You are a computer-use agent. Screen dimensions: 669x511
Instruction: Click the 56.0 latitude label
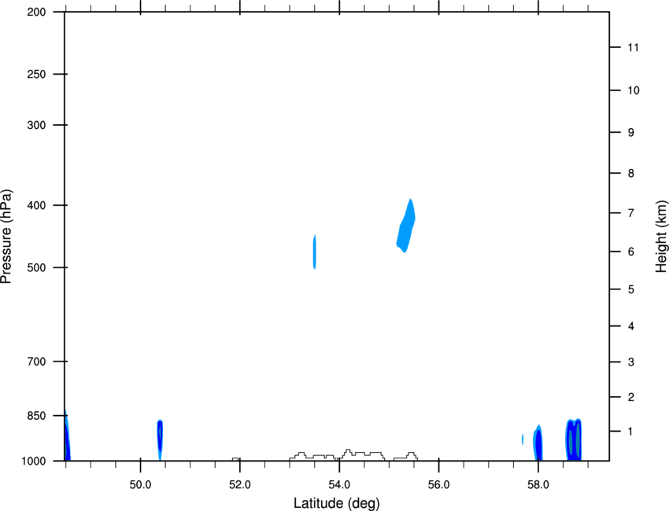tap(438, 485)
